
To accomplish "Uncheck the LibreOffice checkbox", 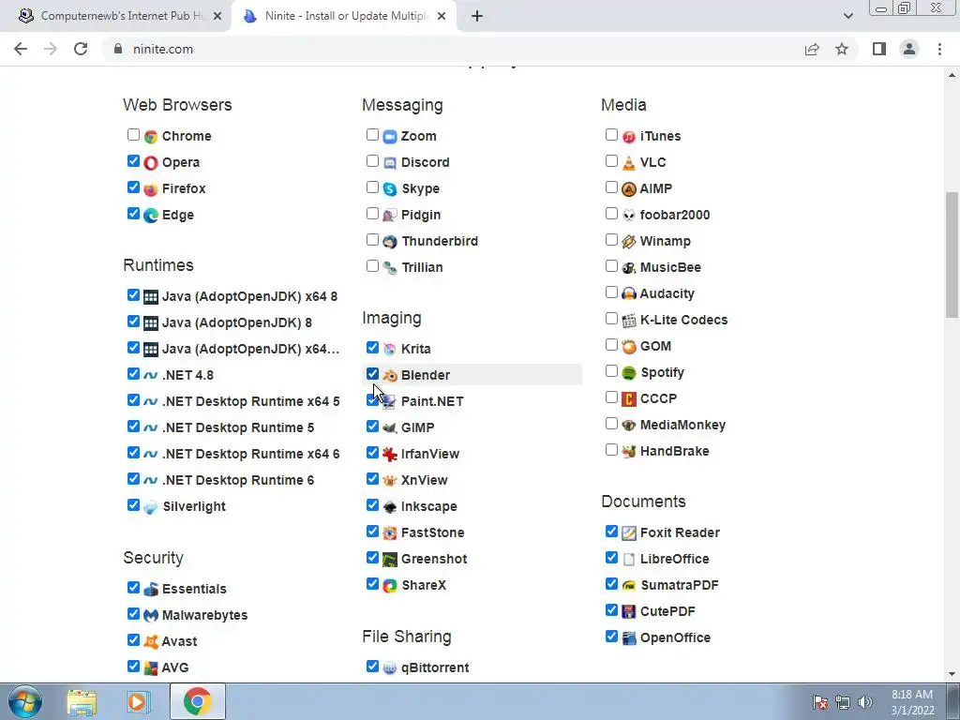I will point(611,557).
